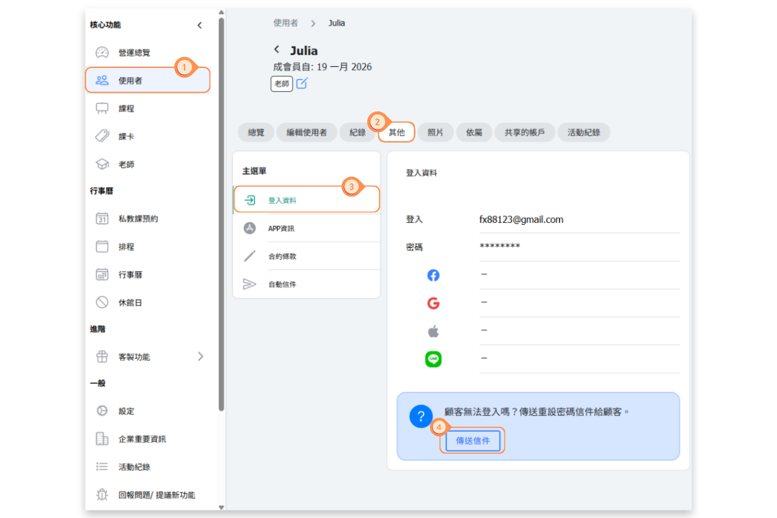Select APP資訊 in the main menu
The height and width of the screenshot is (518, 777).
pyautogui.click(x=282, y=229)
